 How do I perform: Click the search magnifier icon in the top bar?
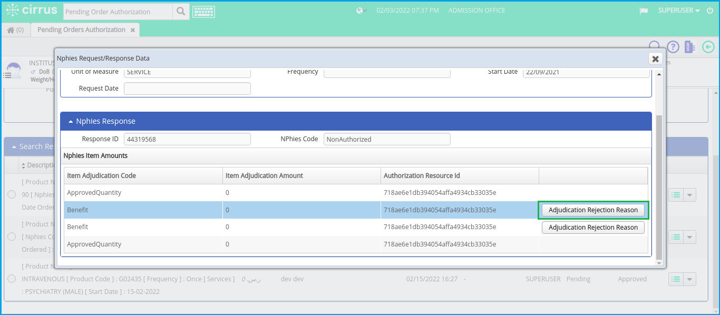click(x=181, y=11)
